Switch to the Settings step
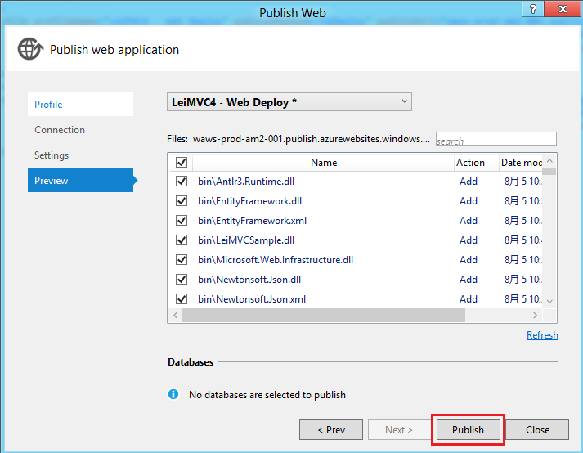The width and height of the screenshot is (583, 453). [x=52, y=155]
